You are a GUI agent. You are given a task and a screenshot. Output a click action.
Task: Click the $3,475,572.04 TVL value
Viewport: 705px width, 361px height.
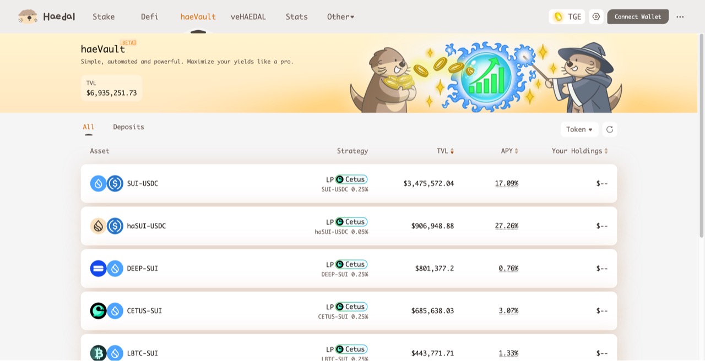tap(429, 183)
